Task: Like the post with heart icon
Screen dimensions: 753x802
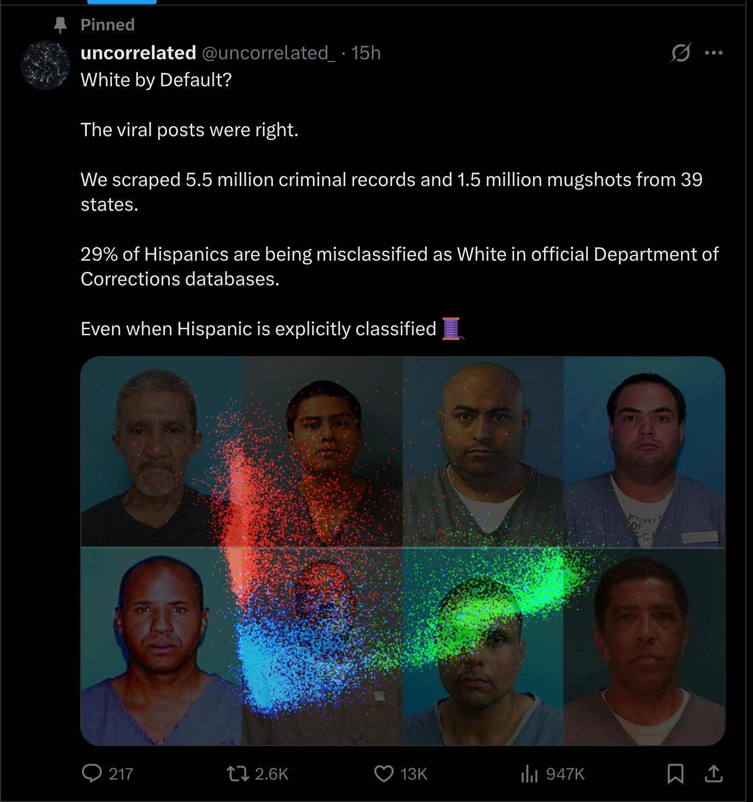Action: [384, 774]
